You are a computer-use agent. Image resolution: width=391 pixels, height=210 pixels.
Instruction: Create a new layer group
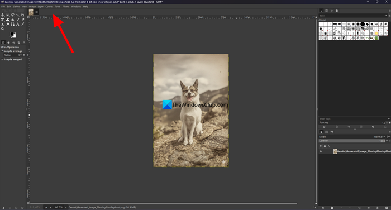[x=332, y=208]
